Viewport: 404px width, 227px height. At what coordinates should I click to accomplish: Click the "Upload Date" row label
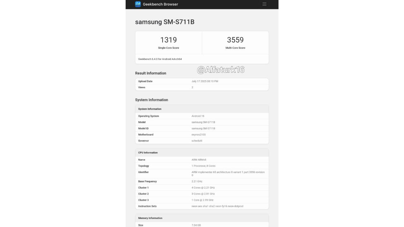pos(145,81)
